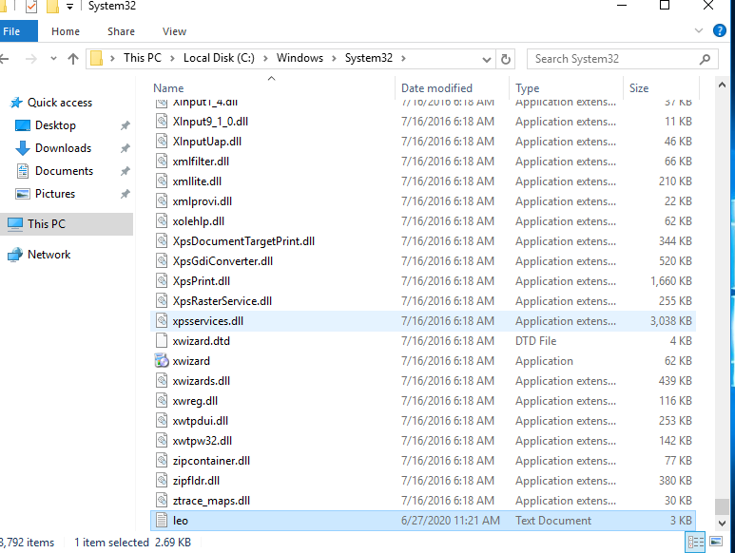Screen dimensions: 735x553
Task: Open Downloads in Quick access
Action: (x=64, y=148)
